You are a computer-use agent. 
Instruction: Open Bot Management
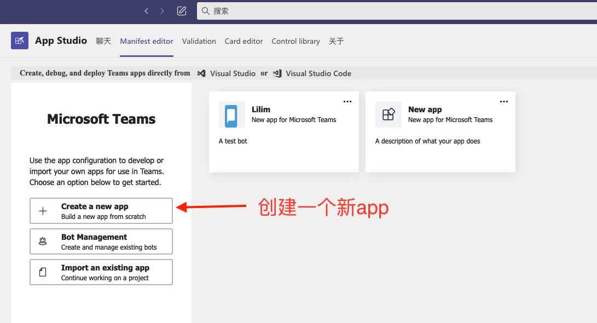tap(101, 241)
